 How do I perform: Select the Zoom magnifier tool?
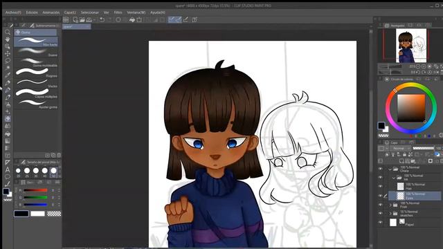coord(8,33)
